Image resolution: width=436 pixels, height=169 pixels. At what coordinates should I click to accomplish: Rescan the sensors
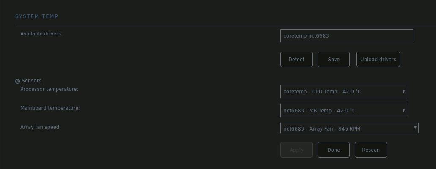click(371, 150)
